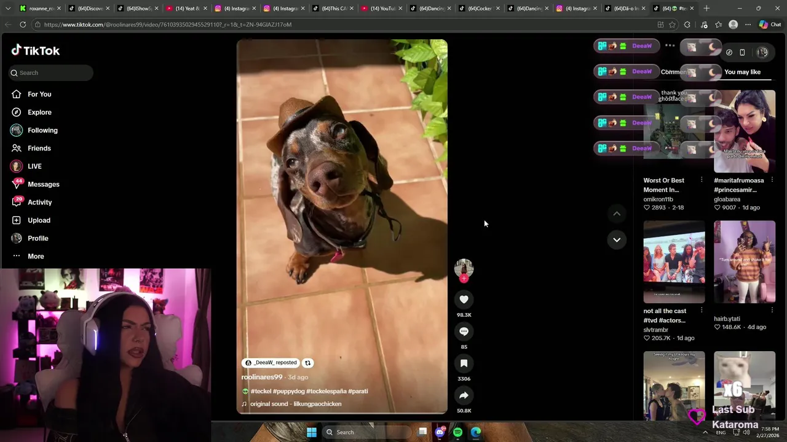Bookmark the video to favorites

464,363
